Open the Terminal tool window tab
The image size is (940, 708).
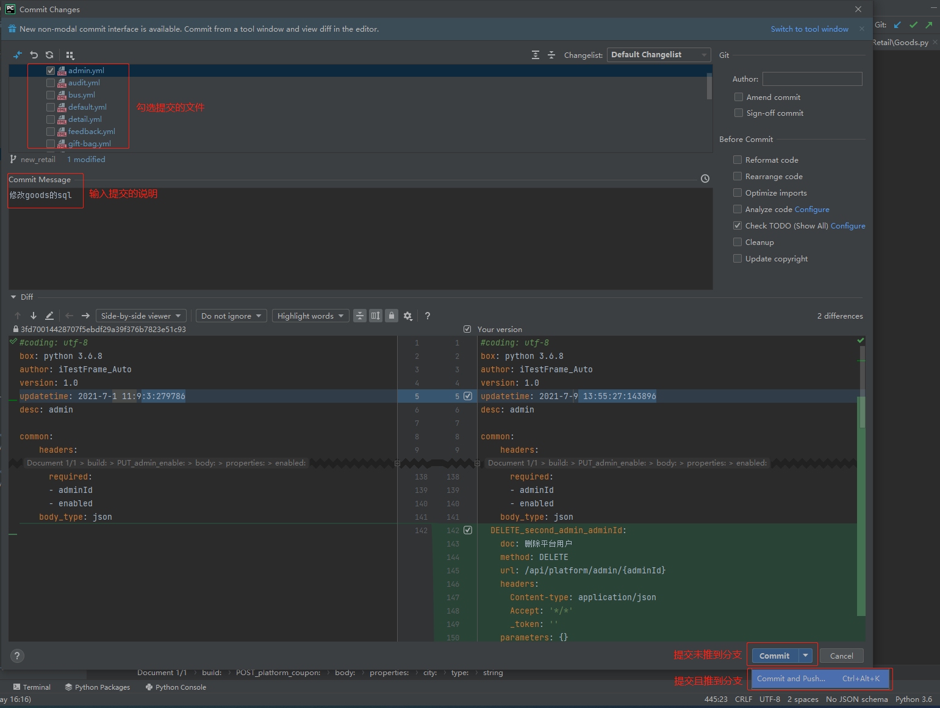(32, 687)
